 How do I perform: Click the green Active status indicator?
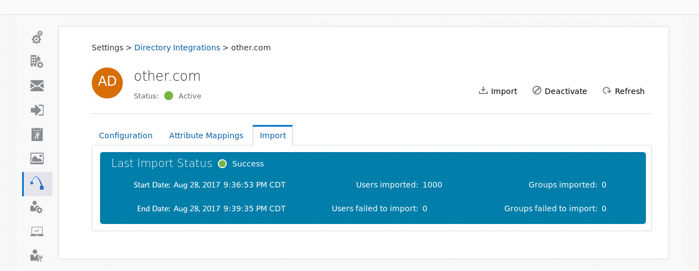[x=169, y=96]
